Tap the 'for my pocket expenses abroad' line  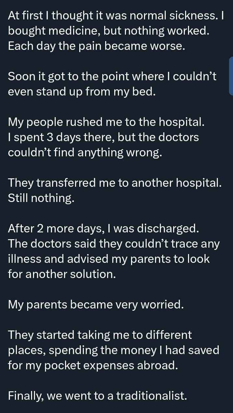coord(93,365)
